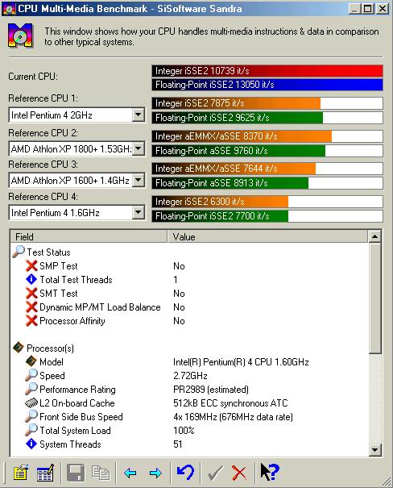Click the red X Cancel icon

[239, 473]
